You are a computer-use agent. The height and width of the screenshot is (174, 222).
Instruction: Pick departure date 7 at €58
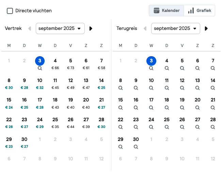pyautogui.click(x=101, y=64)
